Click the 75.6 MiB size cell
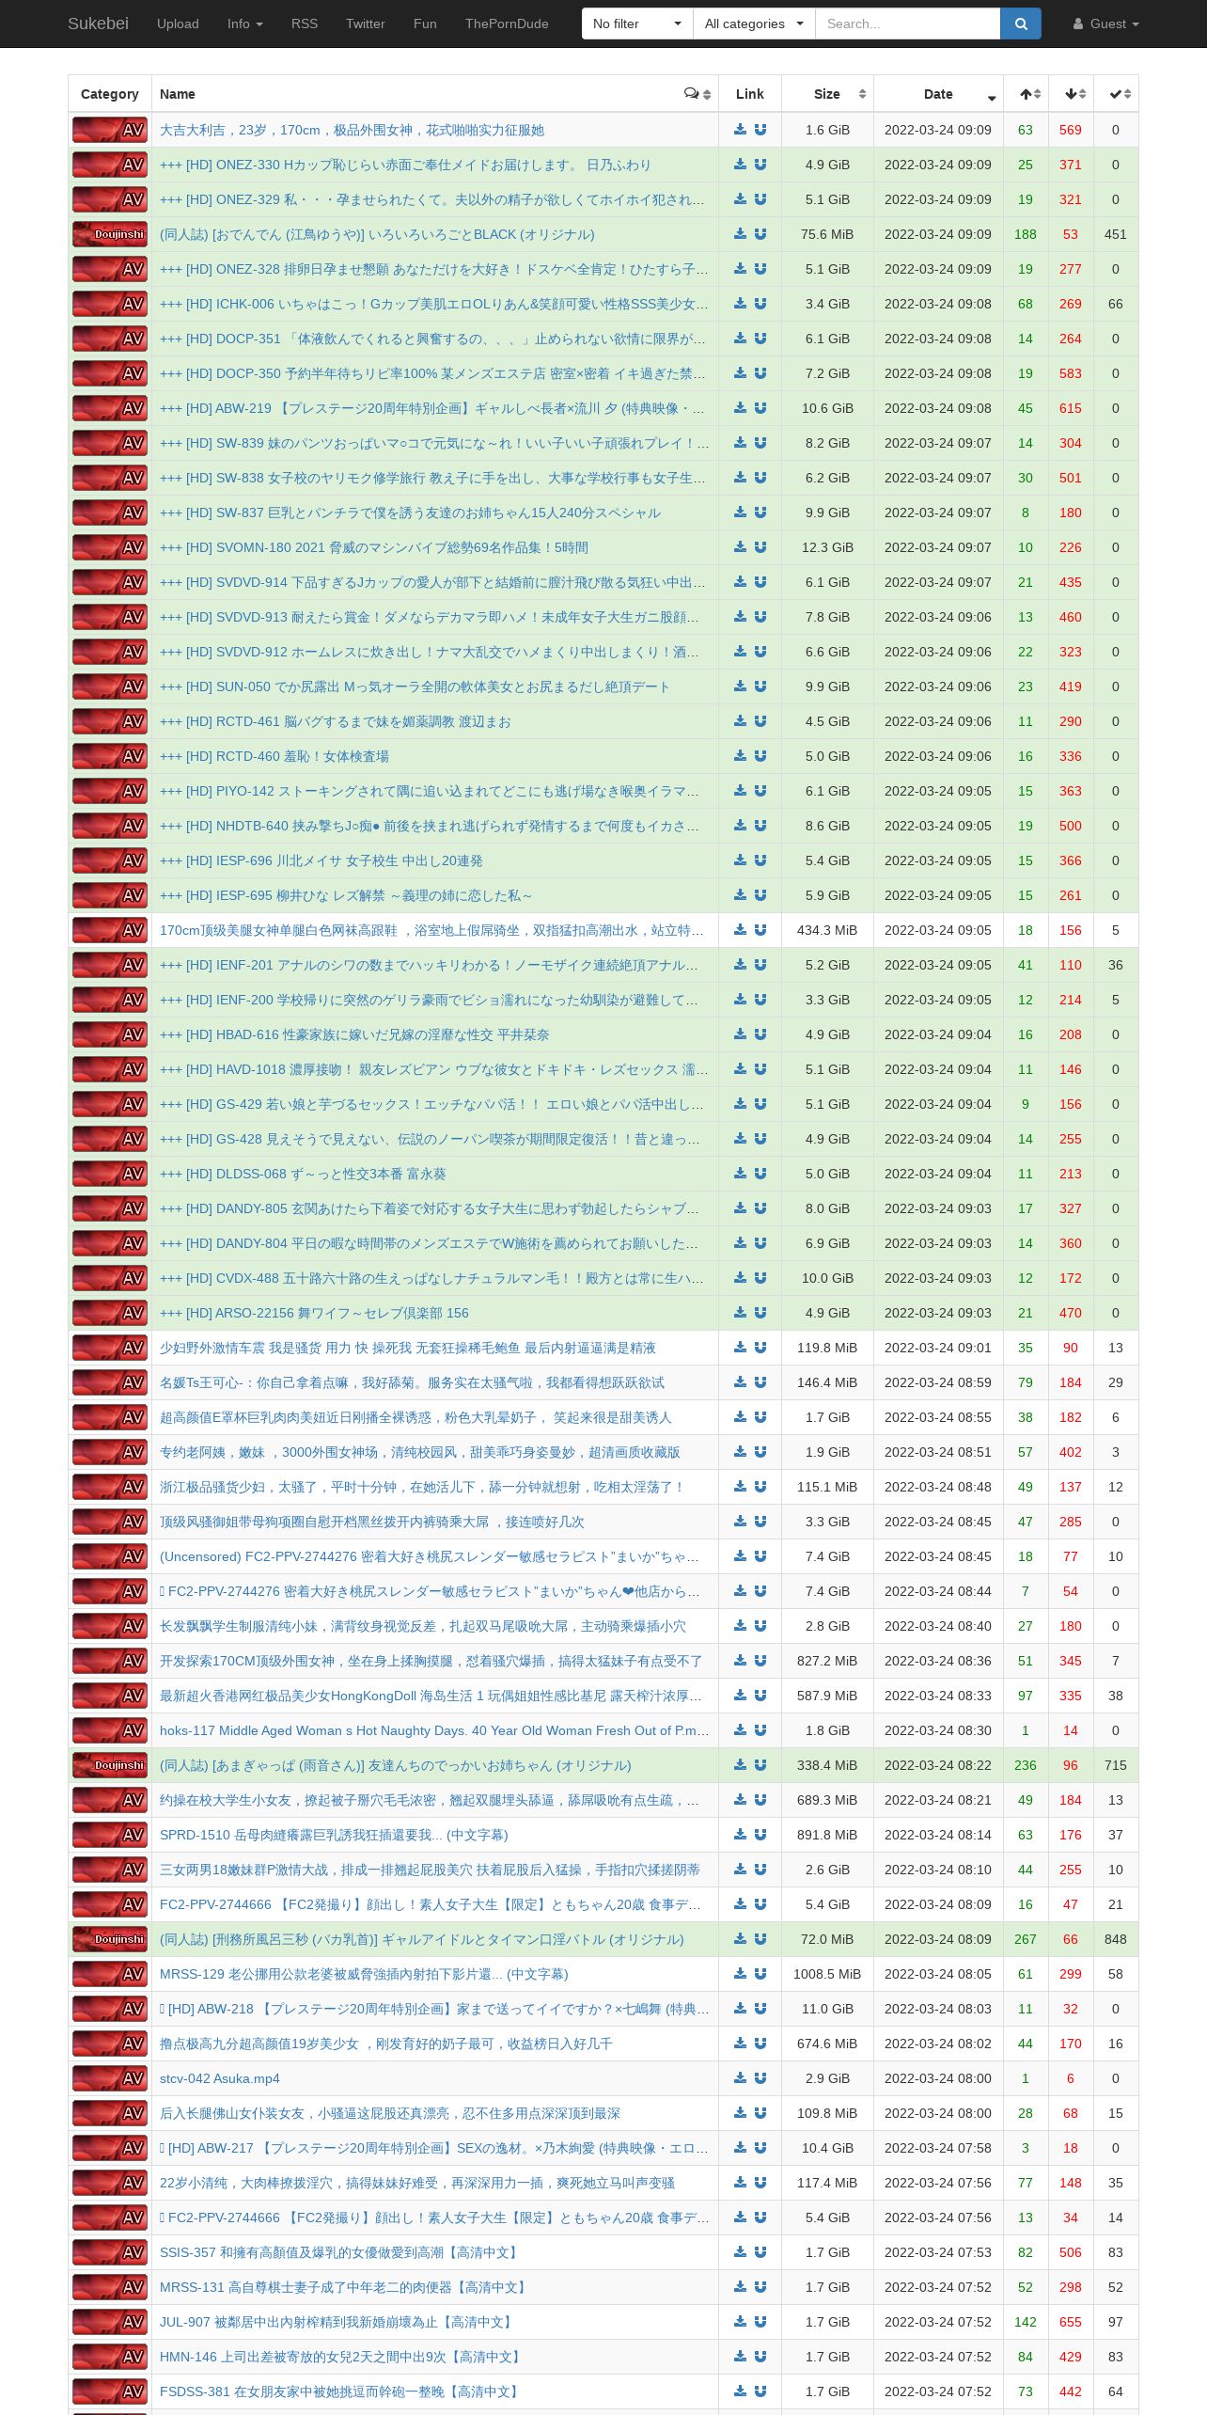This screenshot has width=1207, height=2415. point(827,234)
